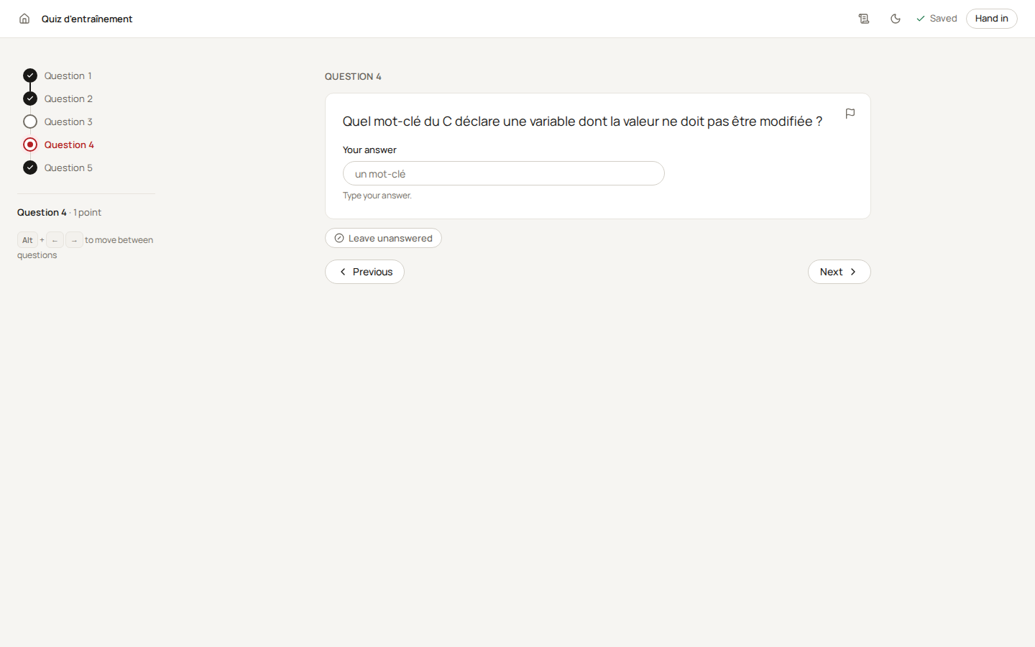Viewport: 1035px width, 647px height.
Task: Open the quiz overview list icon
Action: 864,19
